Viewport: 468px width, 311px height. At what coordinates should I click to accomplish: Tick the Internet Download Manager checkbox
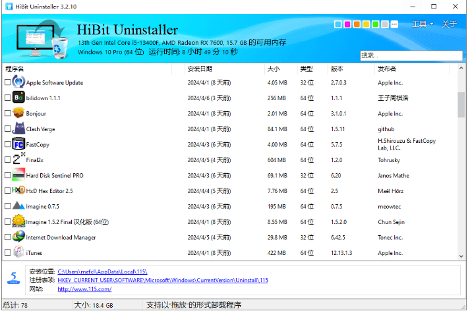click(x=8, y=237)
